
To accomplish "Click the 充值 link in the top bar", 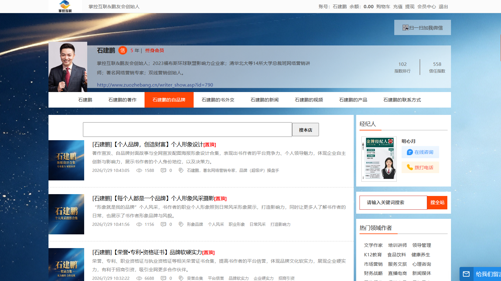I will [x=398, y=7].
